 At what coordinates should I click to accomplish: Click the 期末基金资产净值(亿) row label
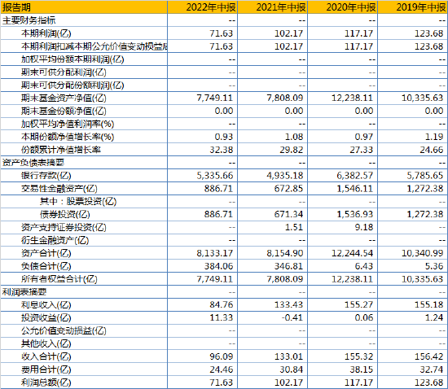(64, 98)
